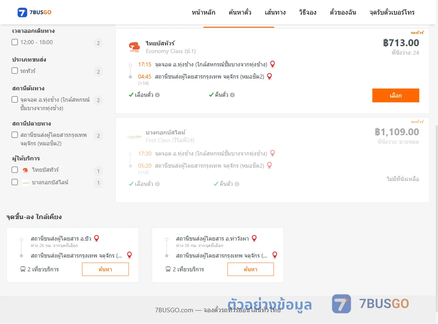
Task: Click the ไม่มีที่นั่งเหลือ sold out label
Action: pyautogui.click(x=403, y=179)
